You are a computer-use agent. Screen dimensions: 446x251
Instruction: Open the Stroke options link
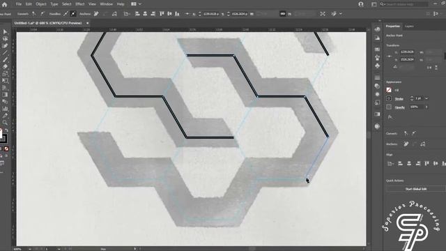click(x=399, y=99)
